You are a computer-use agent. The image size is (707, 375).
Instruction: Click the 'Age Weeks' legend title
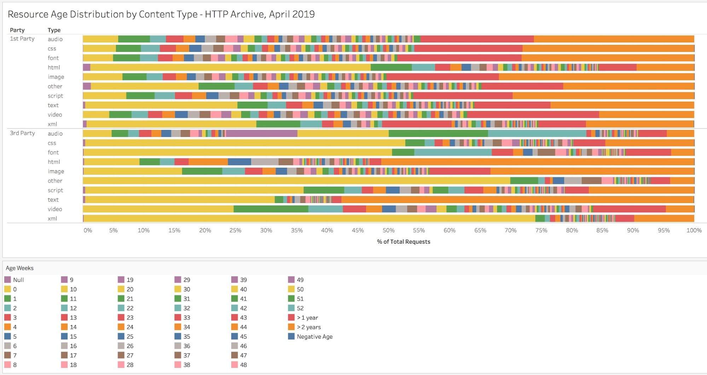point(20,268)
